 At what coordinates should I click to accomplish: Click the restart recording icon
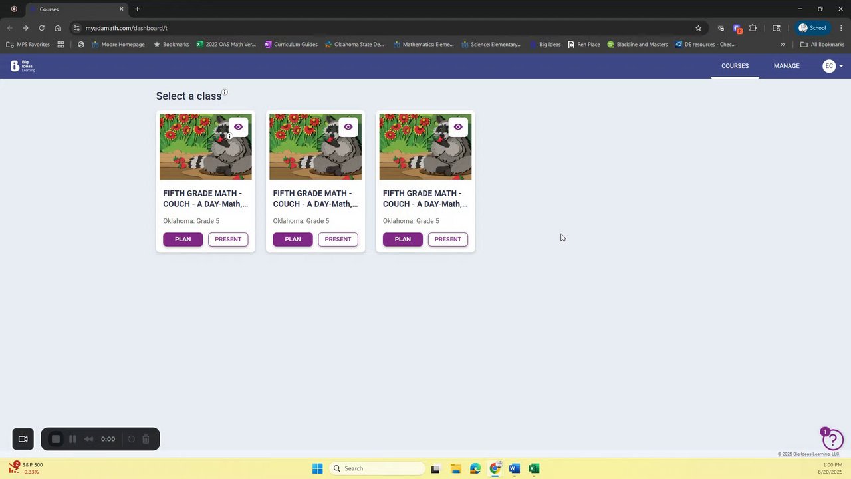pyautogui.click(x=132, y=439)
